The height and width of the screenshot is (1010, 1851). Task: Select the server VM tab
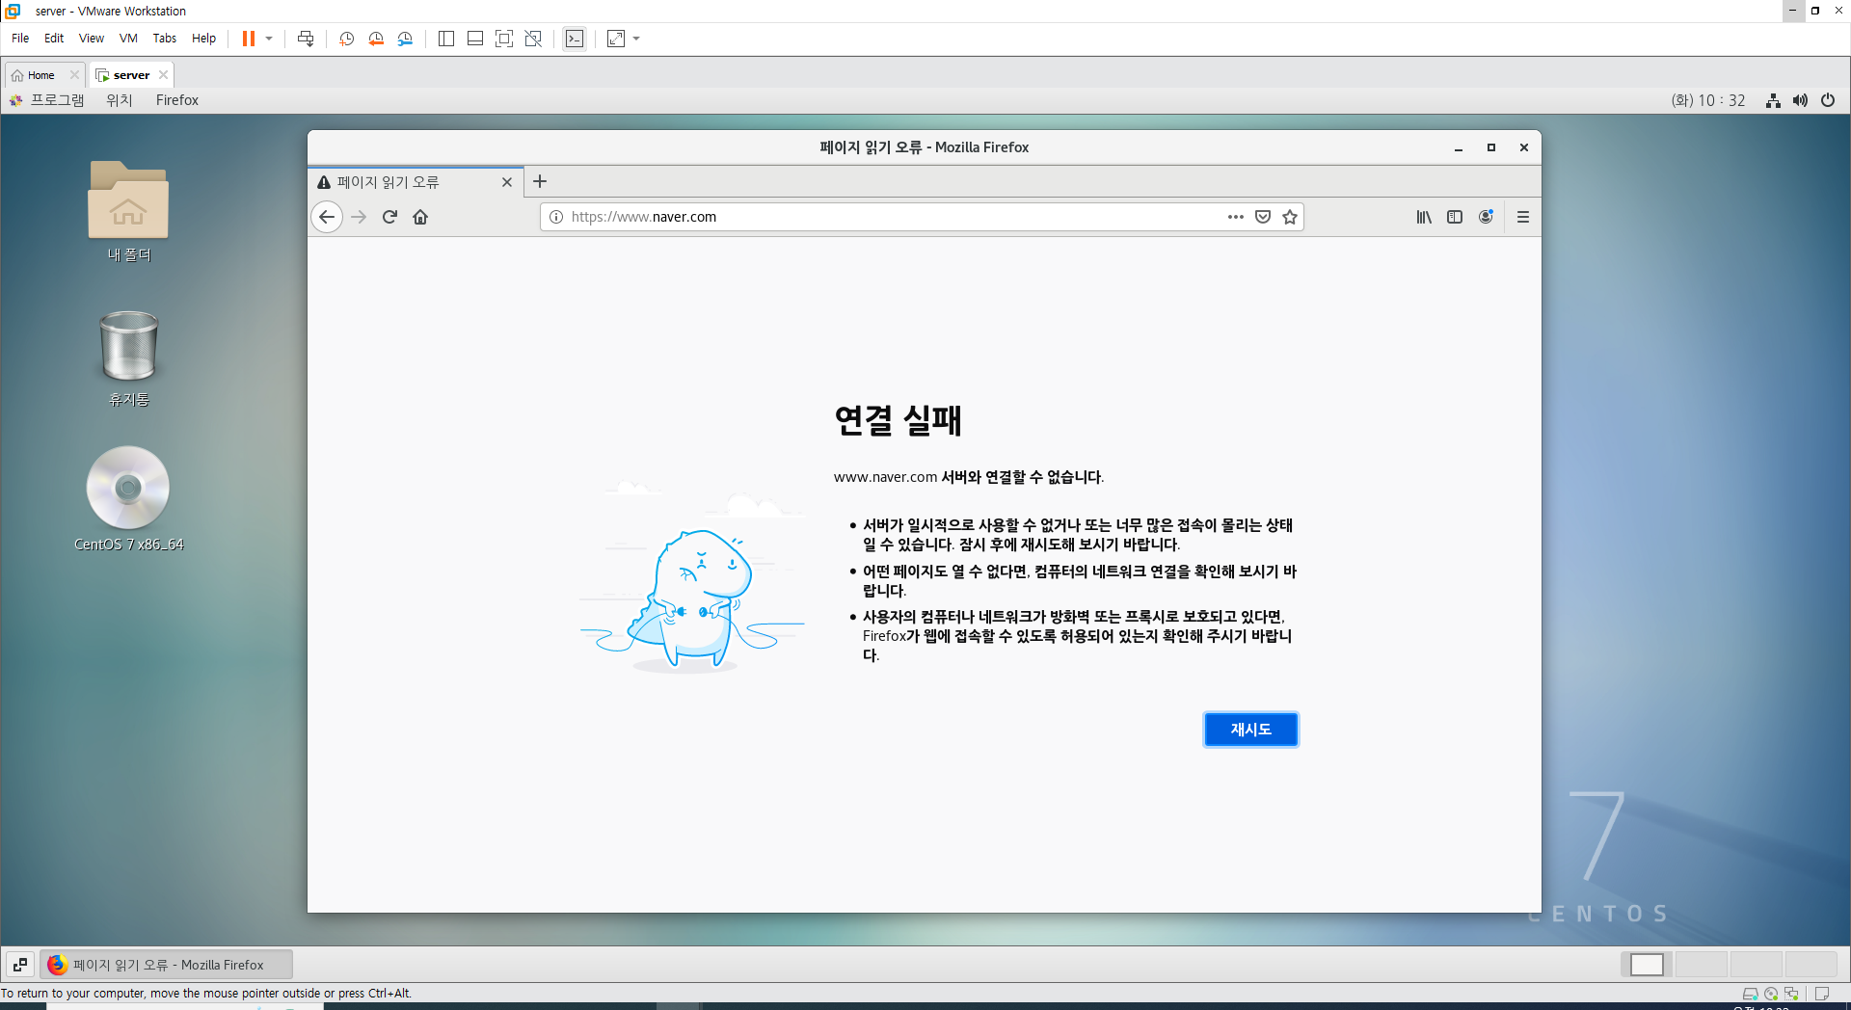point(131,75)
